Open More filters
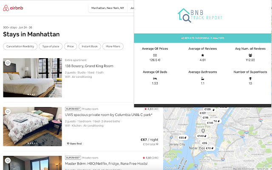This screenshot has width=272, height=170. coord(113,46)
